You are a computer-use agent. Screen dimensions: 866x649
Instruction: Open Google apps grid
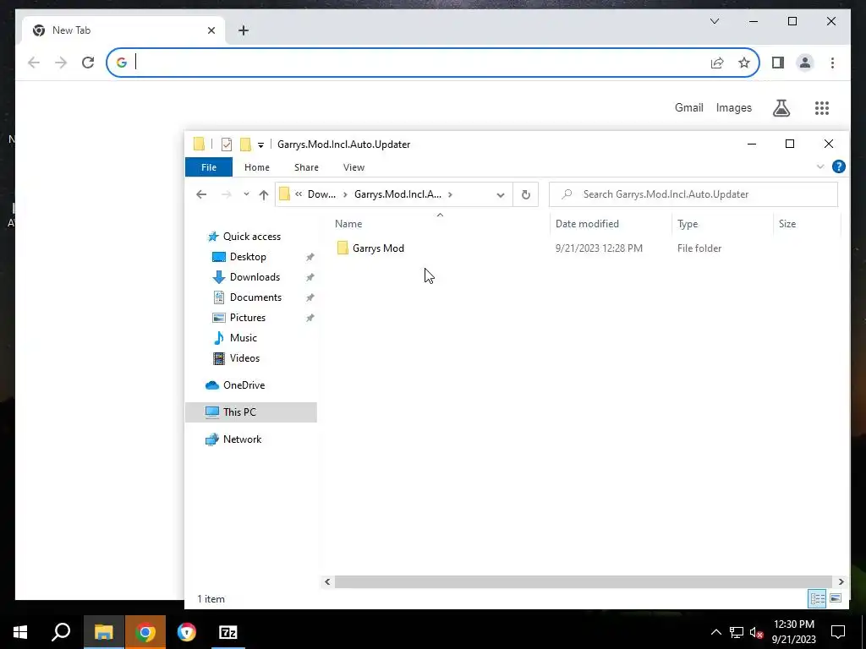click(822, 107)
